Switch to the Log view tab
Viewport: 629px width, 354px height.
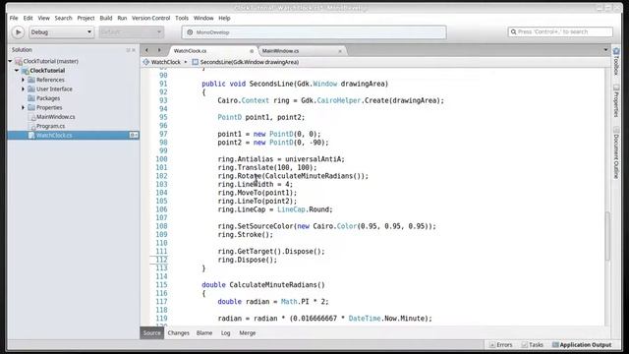225,333
